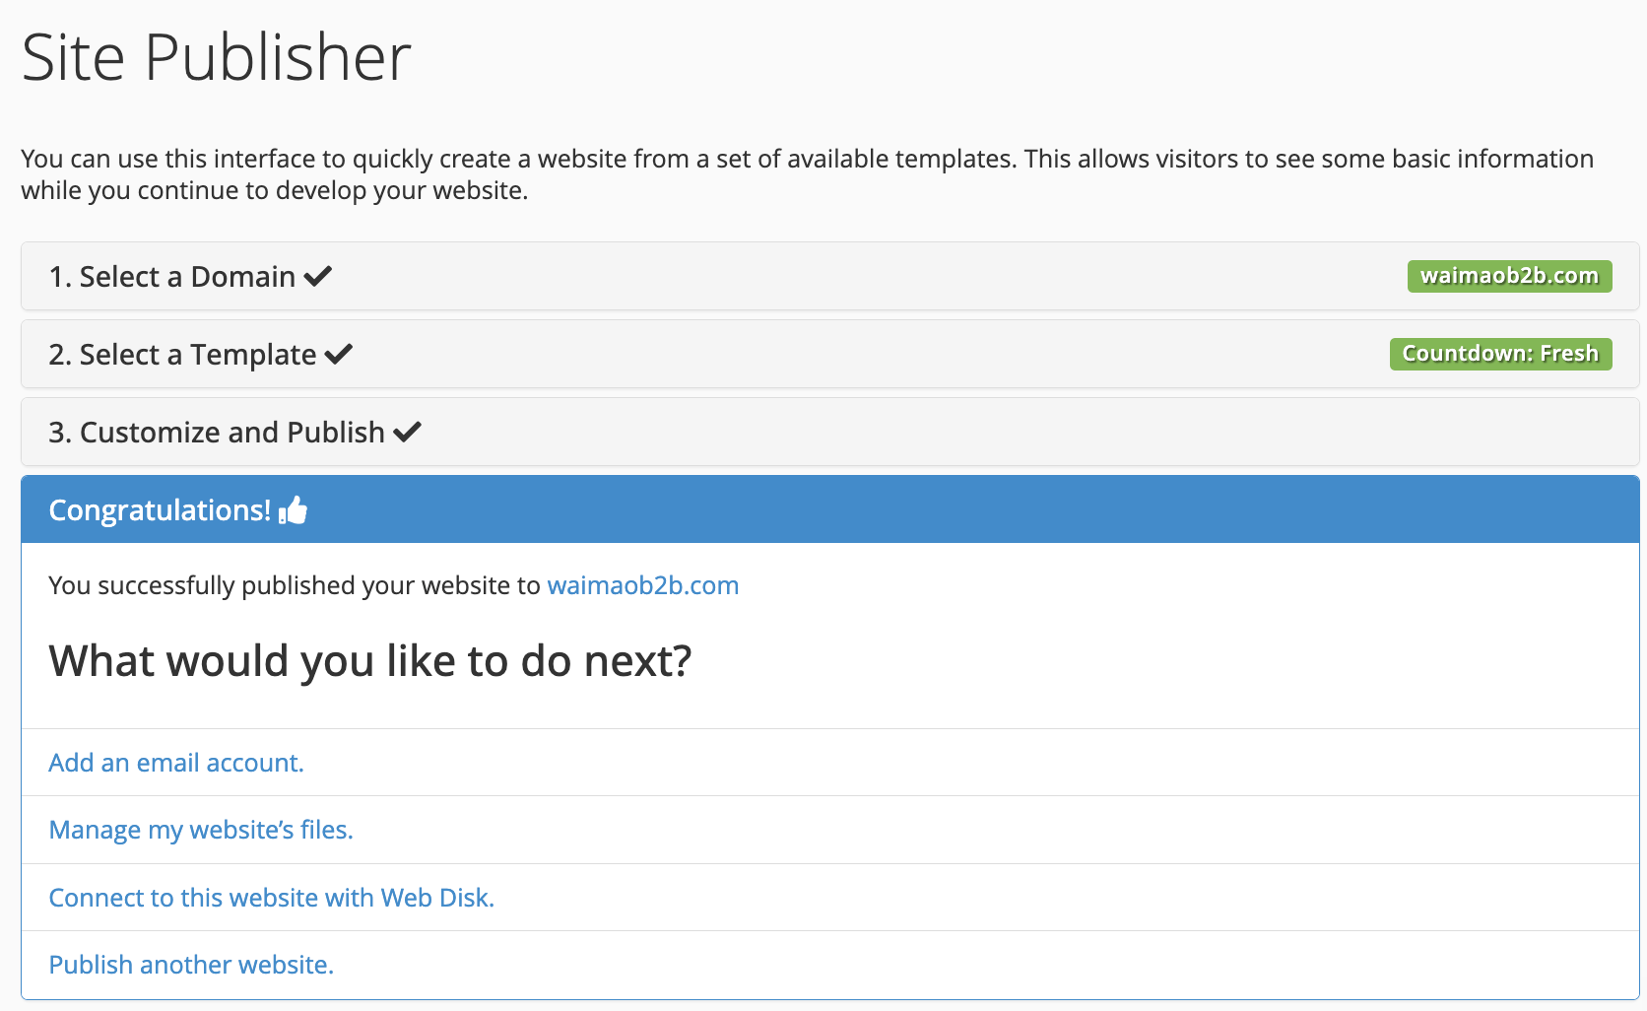Click the green waimaob2b.com domain badge
Viewport: 1647px width, 1011px height.
1509,276
